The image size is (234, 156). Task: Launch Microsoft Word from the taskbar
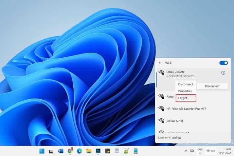[x=61, y=151]
